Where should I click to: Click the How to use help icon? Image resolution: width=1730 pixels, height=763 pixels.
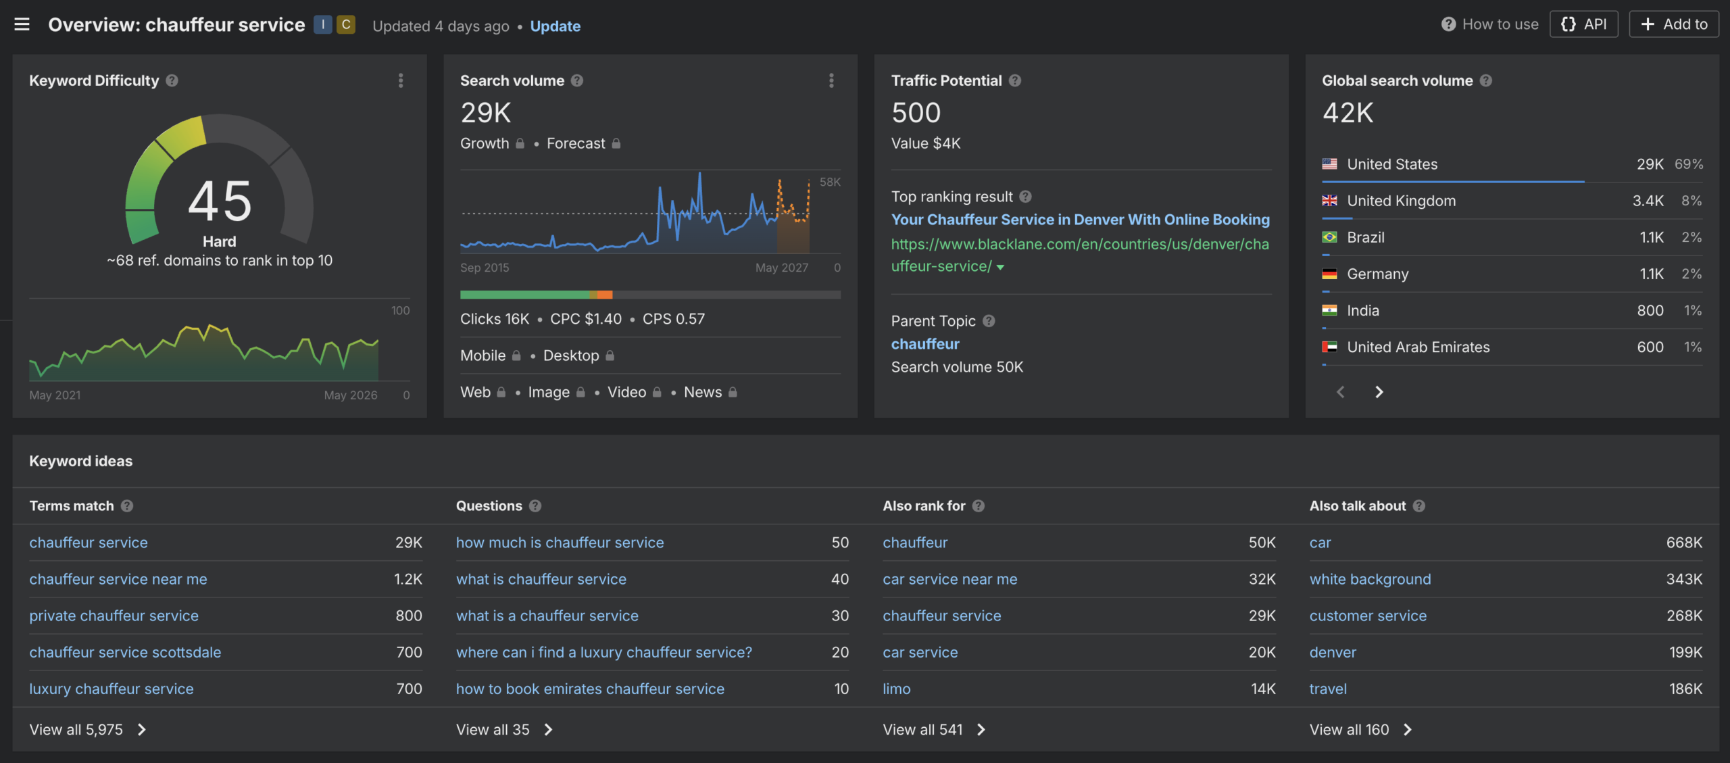pyautogui.click(x=1448, y=24)
